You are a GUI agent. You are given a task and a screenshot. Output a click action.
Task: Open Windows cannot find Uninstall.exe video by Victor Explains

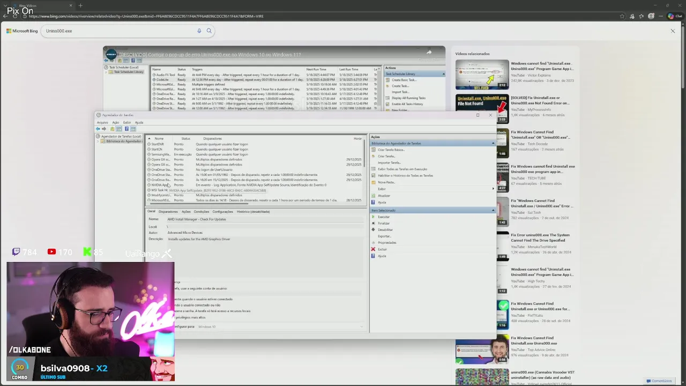pos(542,66)
